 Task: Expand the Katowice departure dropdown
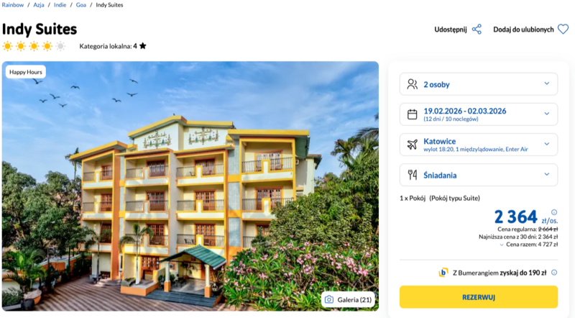click(547, 145)
